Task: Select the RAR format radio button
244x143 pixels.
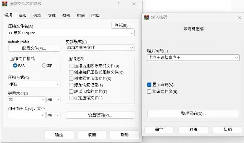Action: pyautogui.click(x=15, y=65)
